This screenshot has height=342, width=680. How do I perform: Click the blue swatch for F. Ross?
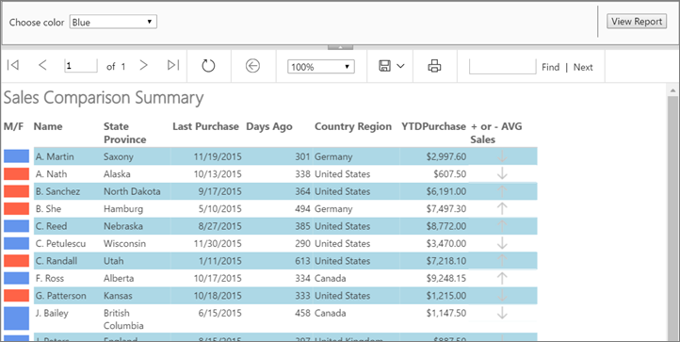[16, 278]
